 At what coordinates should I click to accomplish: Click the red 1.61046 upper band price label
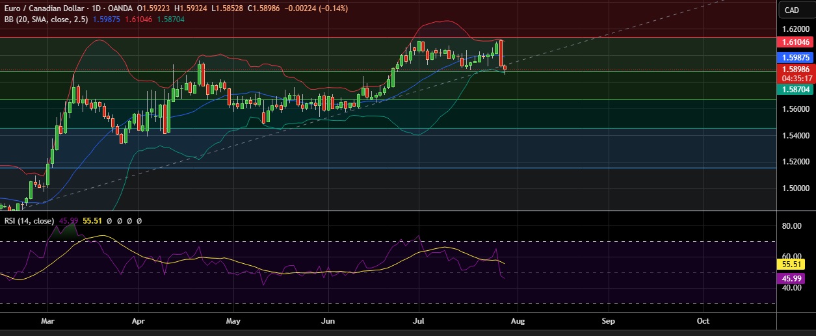tap(795, 42)
